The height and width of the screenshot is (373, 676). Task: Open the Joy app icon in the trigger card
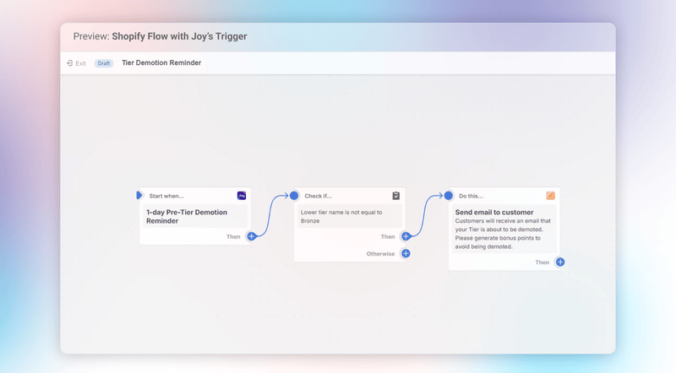coord(242,196)
